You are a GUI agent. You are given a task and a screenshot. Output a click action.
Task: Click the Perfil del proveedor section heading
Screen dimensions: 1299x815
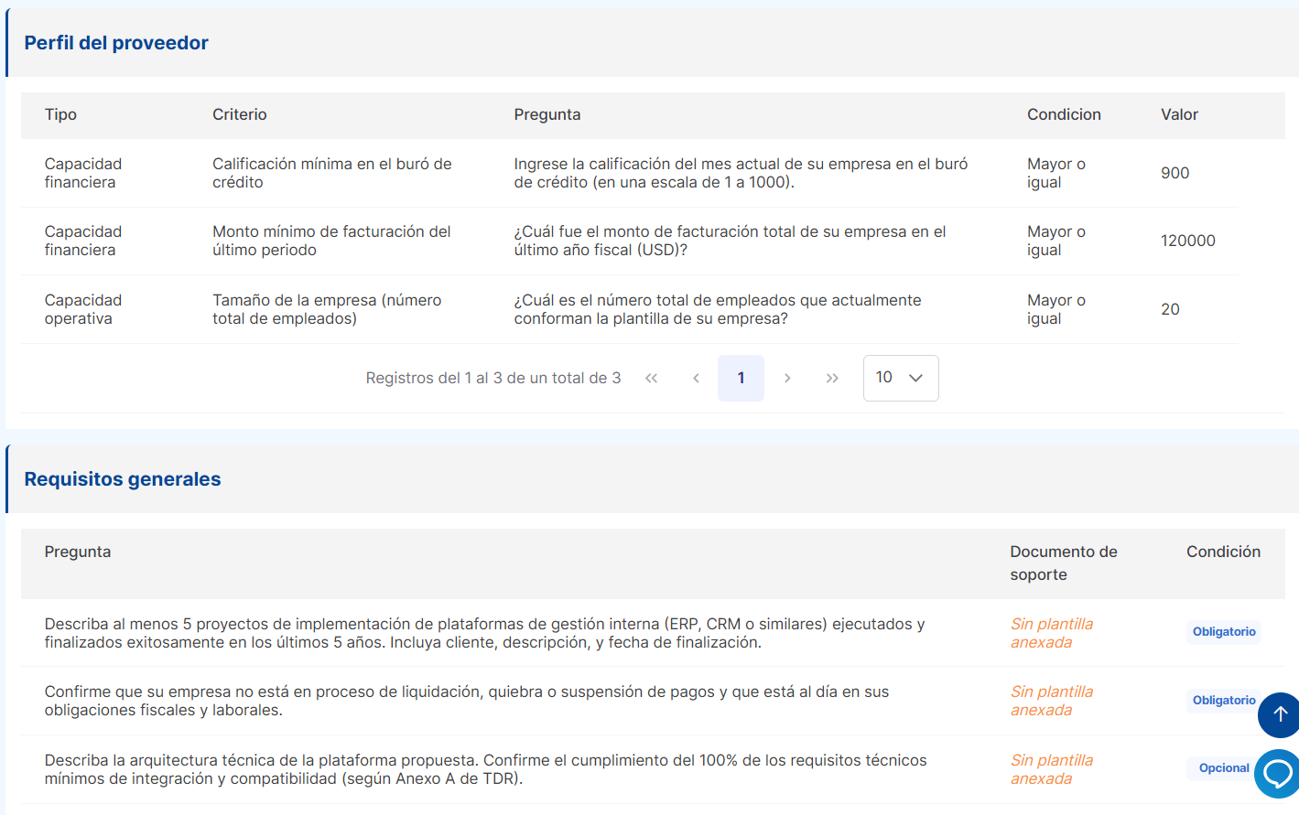click(x=116, y=43)
